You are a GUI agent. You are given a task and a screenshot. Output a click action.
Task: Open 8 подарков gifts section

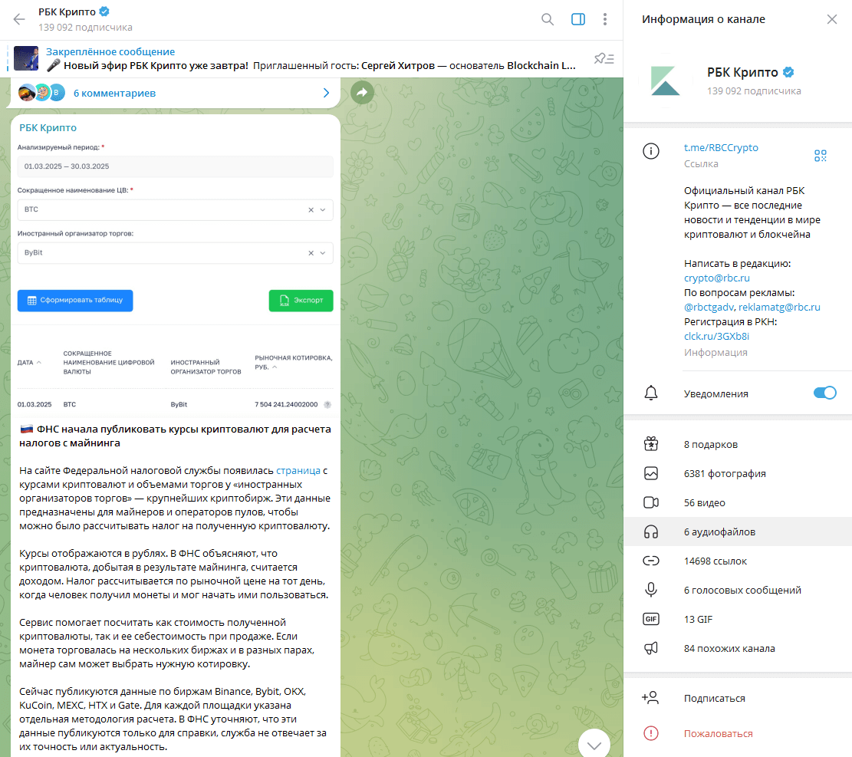point(738,445)
